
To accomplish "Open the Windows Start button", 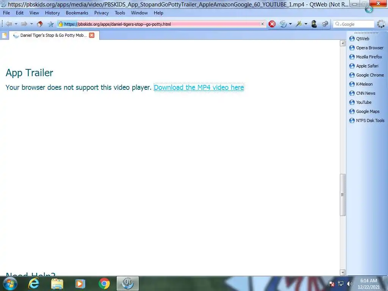I will click(x=10, y=283).
